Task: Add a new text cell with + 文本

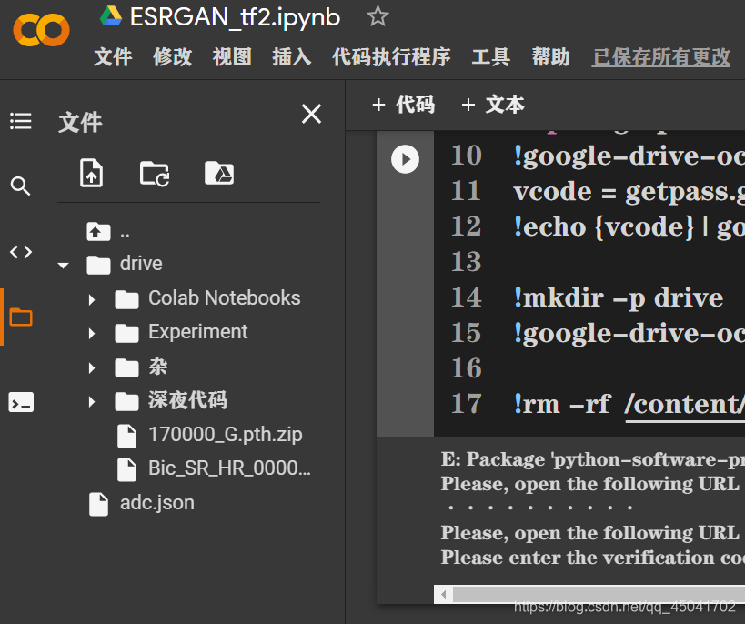Action: click(493, 104)
